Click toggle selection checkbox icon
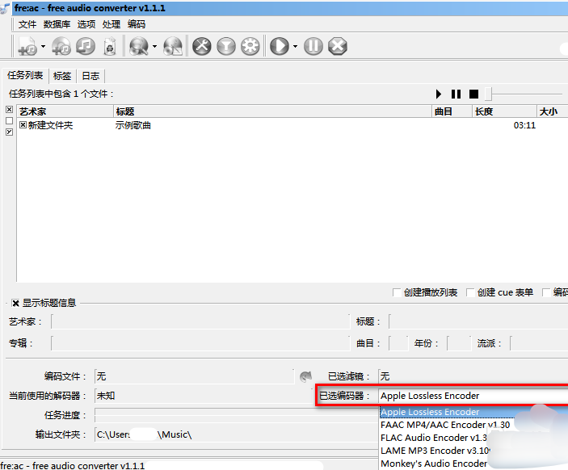Screen dimensions: 568x470 tap(10, 132)
